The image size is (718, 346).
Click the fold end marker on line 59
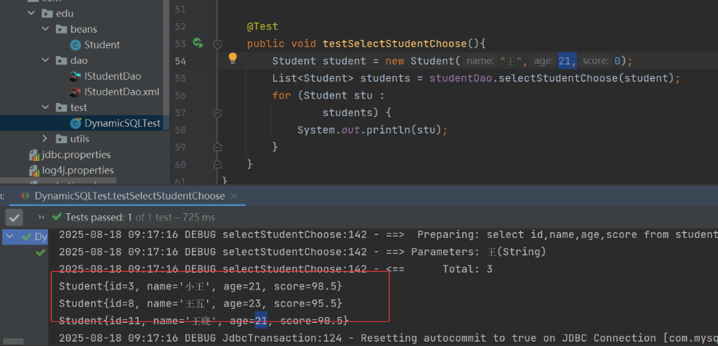217,147
